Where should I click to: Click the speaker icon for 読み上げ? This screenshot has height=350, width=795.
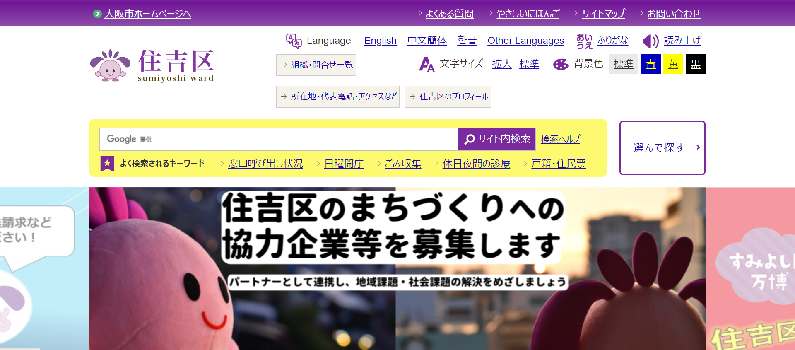coord(651,41)
